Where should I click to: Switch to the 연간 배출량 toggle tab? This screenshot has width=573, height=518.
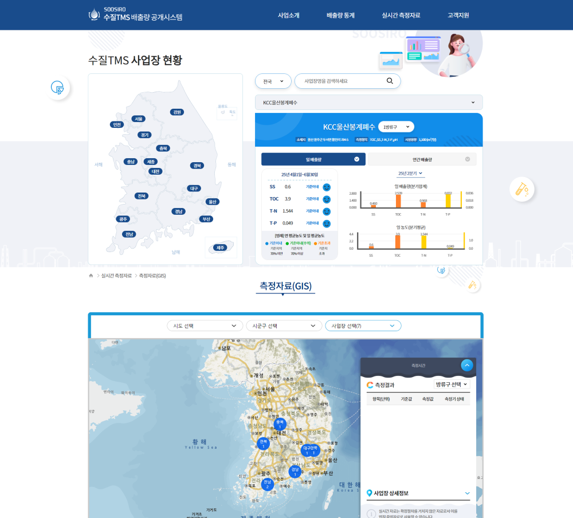pyautogui.click(x=422, y=159)
